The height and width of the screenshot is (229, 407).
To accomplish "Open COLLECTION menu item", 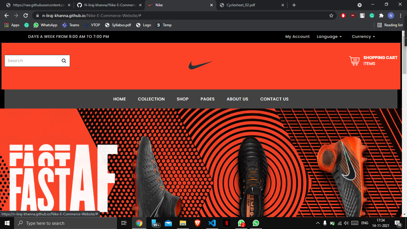I will point(151,99).
